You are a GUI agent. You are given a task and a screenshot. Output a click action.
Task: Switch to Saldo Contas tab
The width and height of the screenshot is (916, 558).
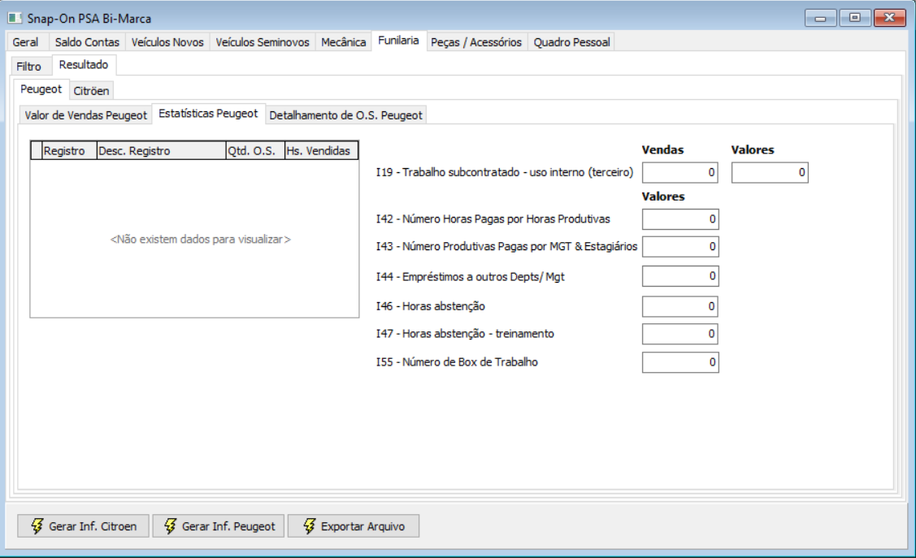click(x=87, y=42)
